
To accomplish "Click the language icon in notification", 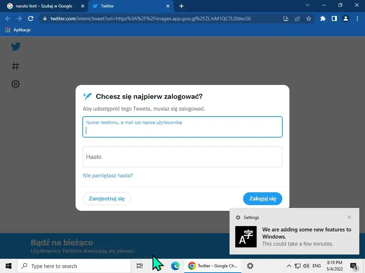I will pos(246,237).
